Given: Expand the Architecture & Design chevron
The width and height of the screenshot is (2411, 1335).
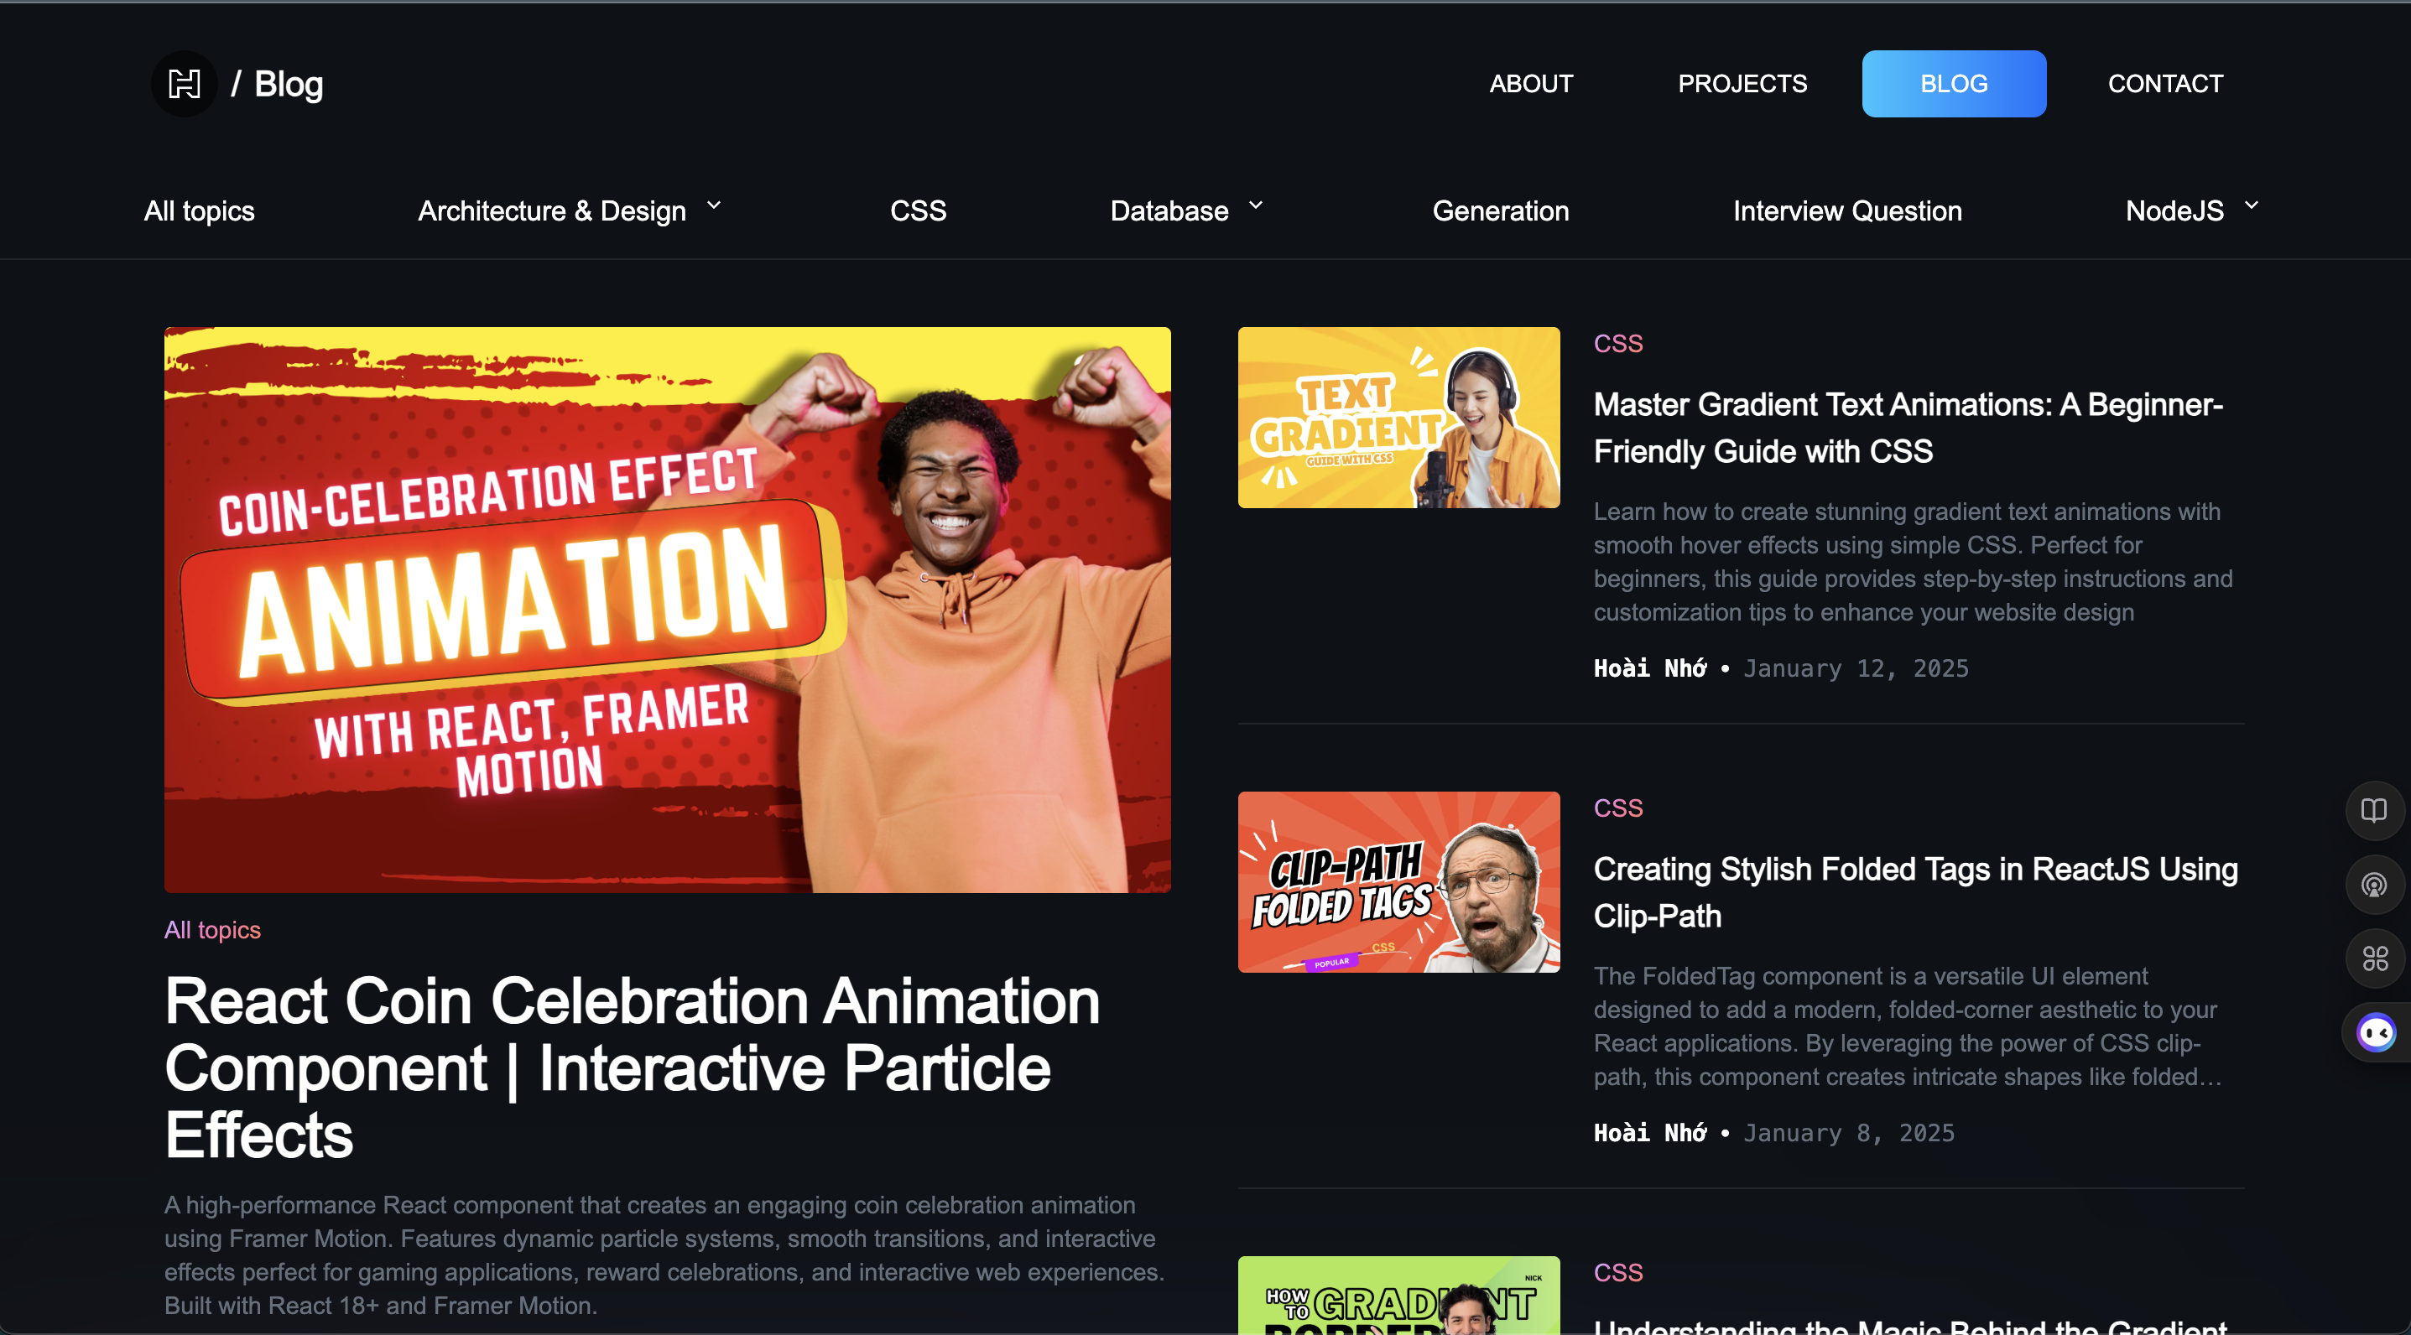Looking at the screenshot, I should [x=714, y=205].
